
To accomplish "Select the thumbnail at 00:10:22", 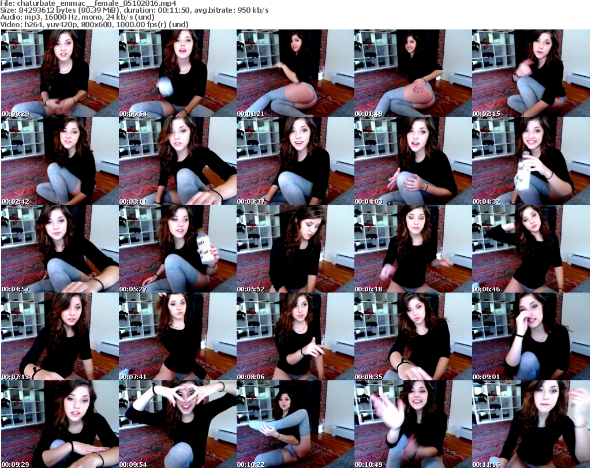I will [295, 424].
